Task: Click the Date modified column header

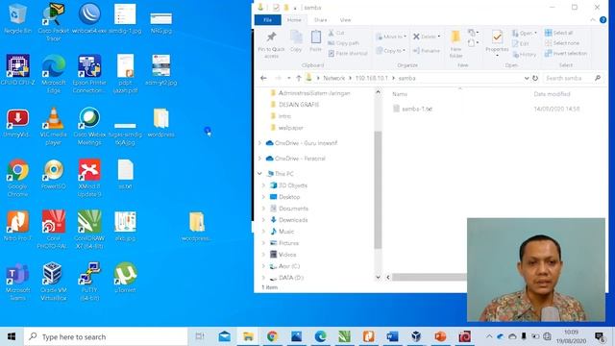Action: click(552, 94)
